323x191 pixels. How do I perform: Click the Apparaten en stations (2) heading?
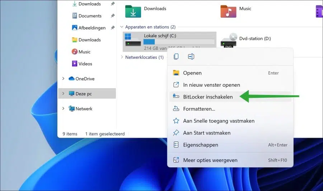(x=150, y=27)
